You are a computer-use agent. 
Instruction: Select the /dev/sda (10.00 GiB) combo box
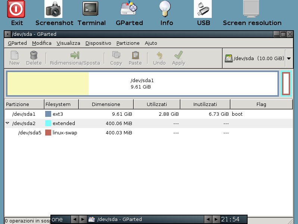pyautogui.click(x=258, y=58)
